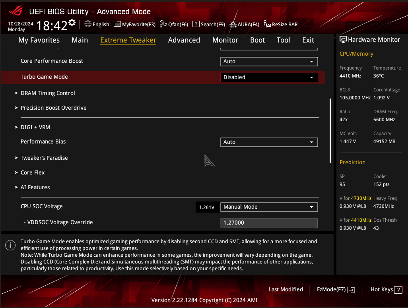Viewport: 408px width, 308px height.
Task: Open Turbo Game Mode dropdown
Action: 269,77
